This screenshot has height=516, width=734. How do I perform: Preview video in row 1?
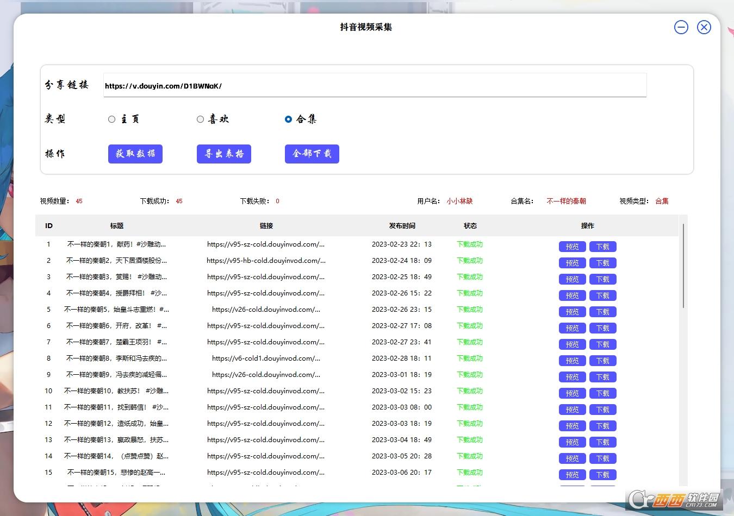pos(573,247)
